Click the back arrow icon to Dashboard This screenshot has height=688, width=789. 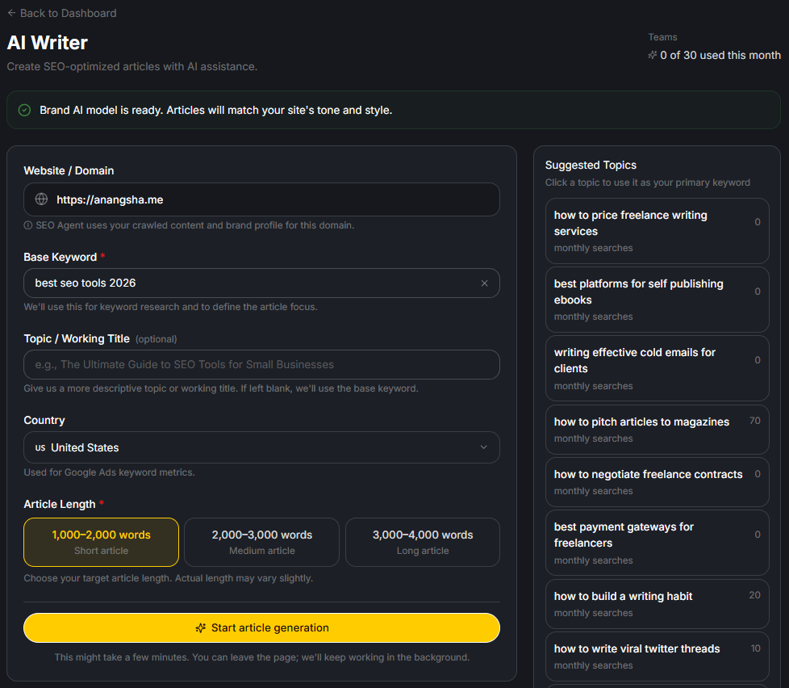pos(11,13)
